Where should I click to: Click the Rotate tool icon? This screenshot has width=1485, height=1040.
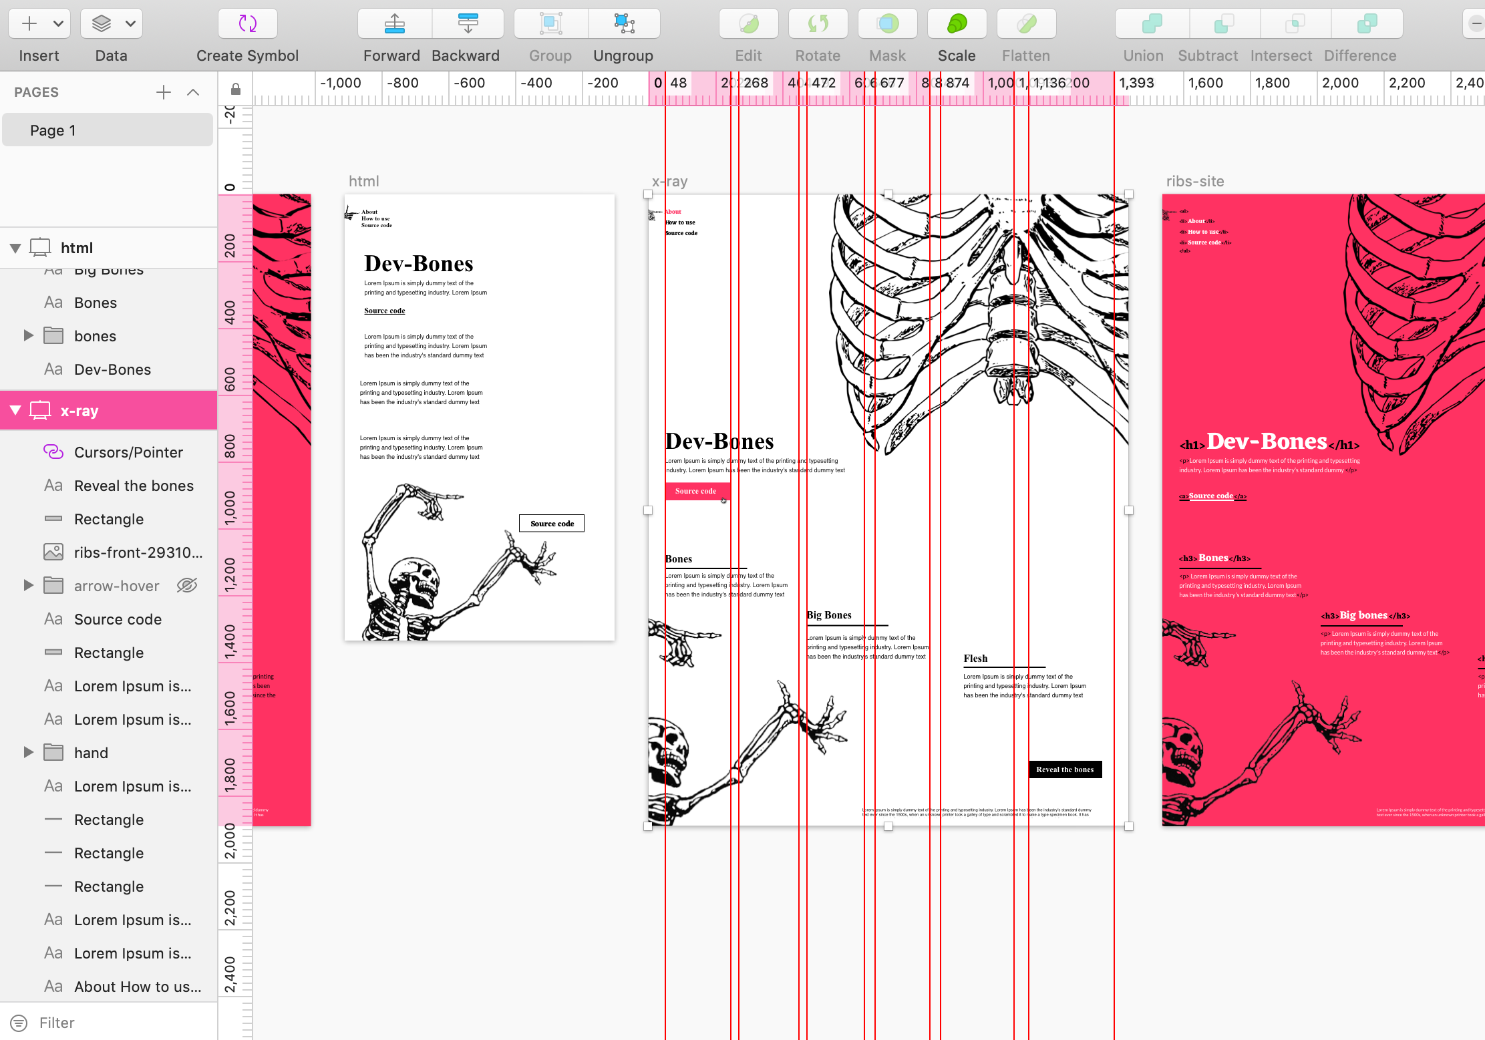tap(817, 23)
